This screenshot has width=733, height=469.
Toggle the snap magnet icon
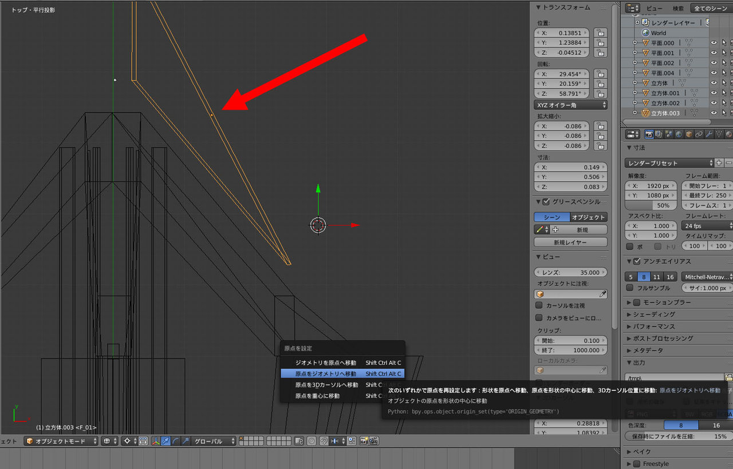324,441
